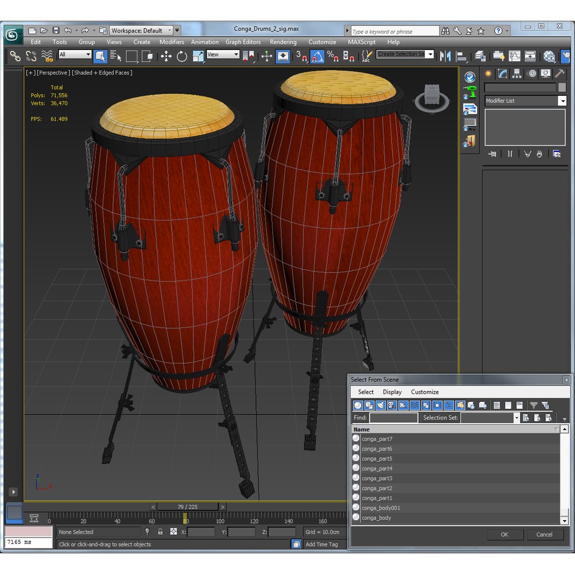Open the Create command panel tab
The height and width of the screenshot is (575, 575).
click(x=488, y=73)
